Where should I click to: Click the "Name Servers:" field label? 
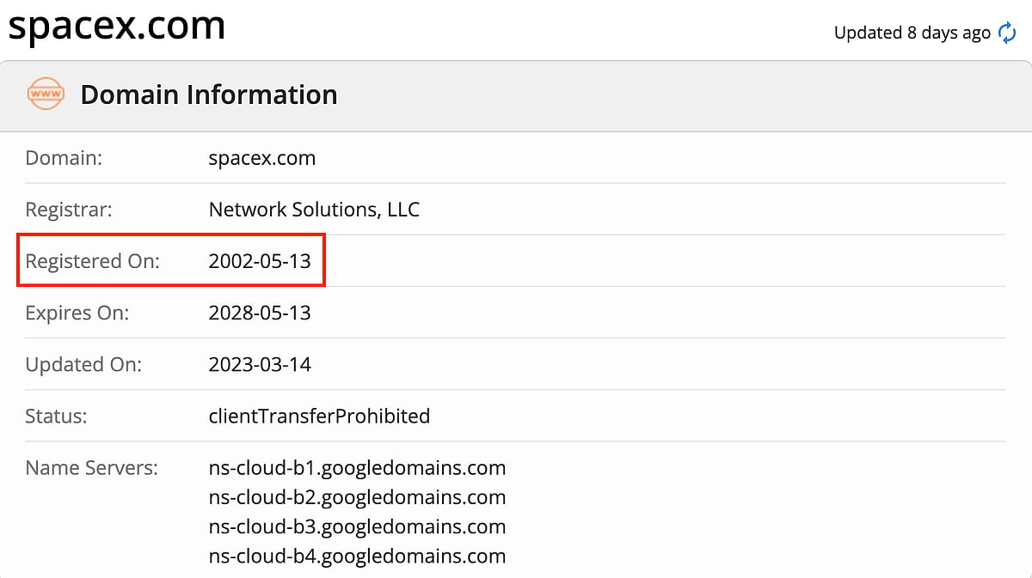point(91,468)
